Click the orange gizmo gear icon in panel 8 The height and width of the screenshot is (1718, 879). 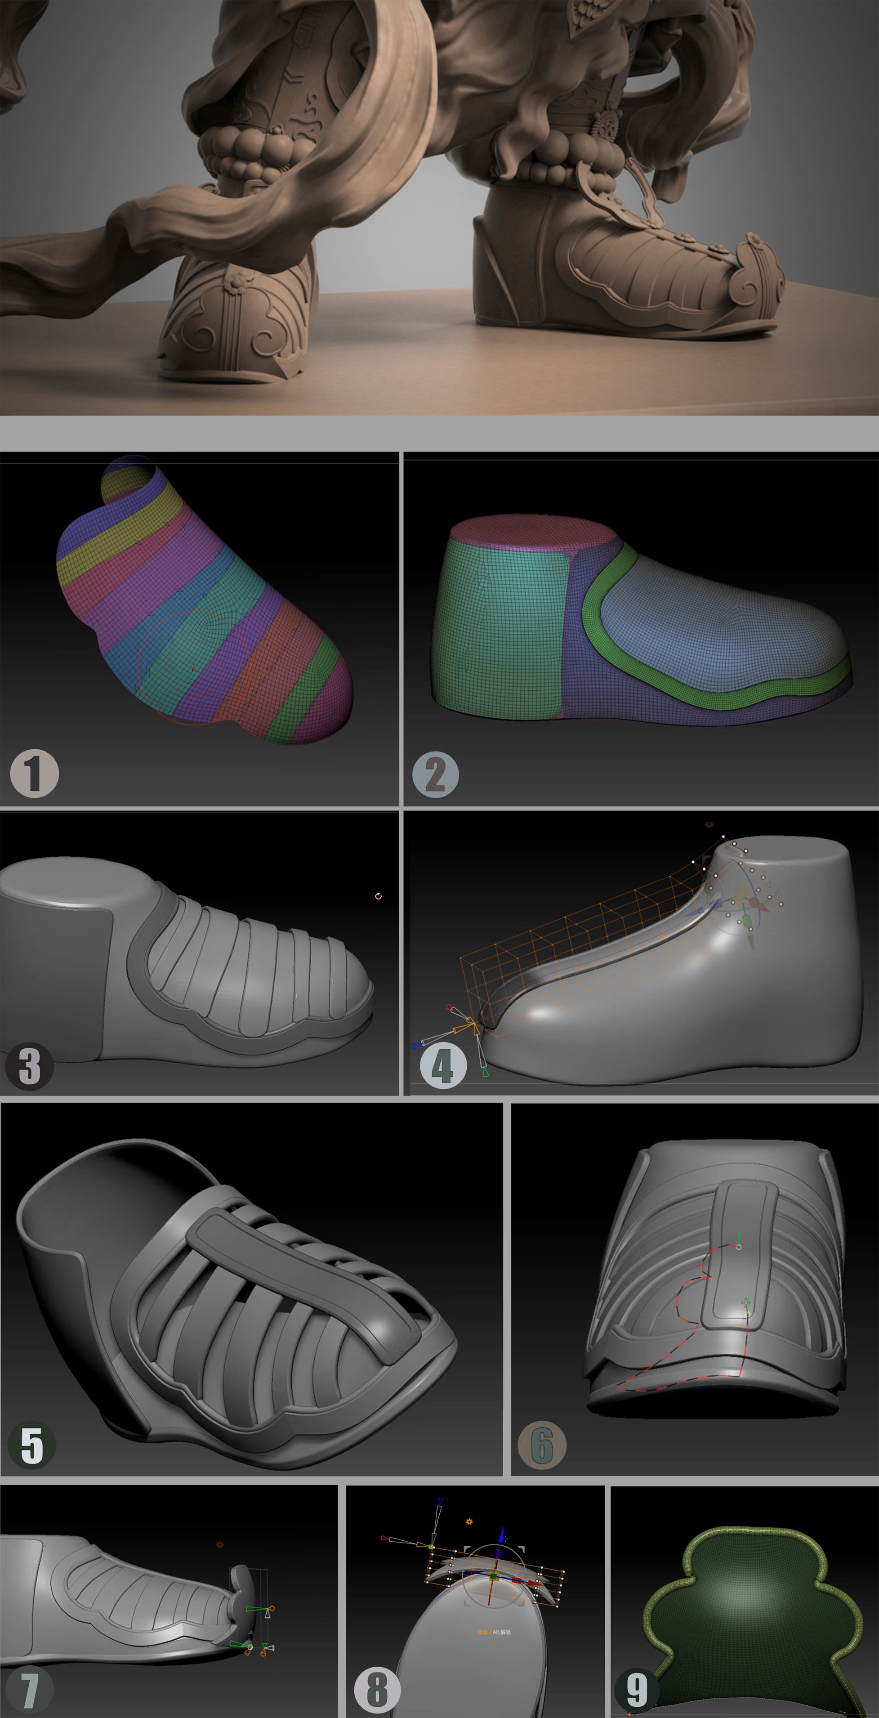[x=469, y=1521]
